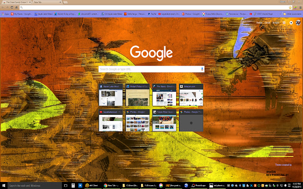Screen dimensions: 303x189
Task: Open Apps bookmark shortcut
Action: 5,14
